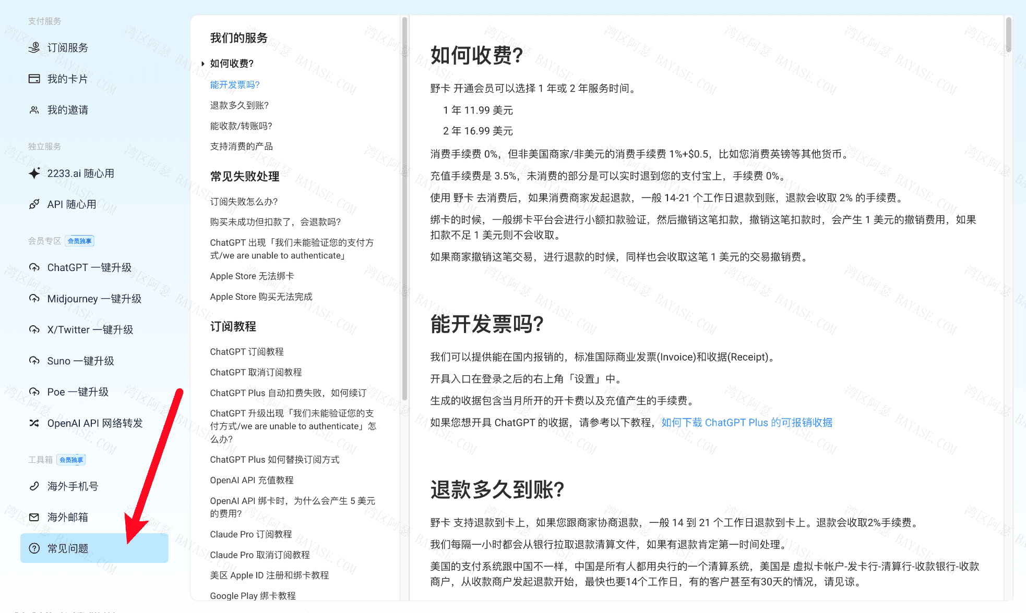The height and width of the screenshot is (613, 1026).
Task: Click the contents panel scrollbar
Action: [404, 209]
